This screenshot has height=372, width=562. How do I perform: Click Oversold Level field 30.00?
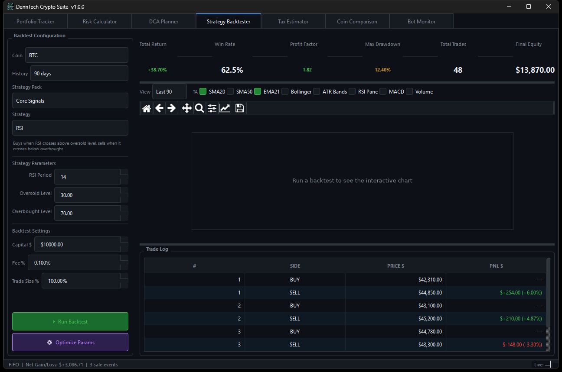pos(91,195)
